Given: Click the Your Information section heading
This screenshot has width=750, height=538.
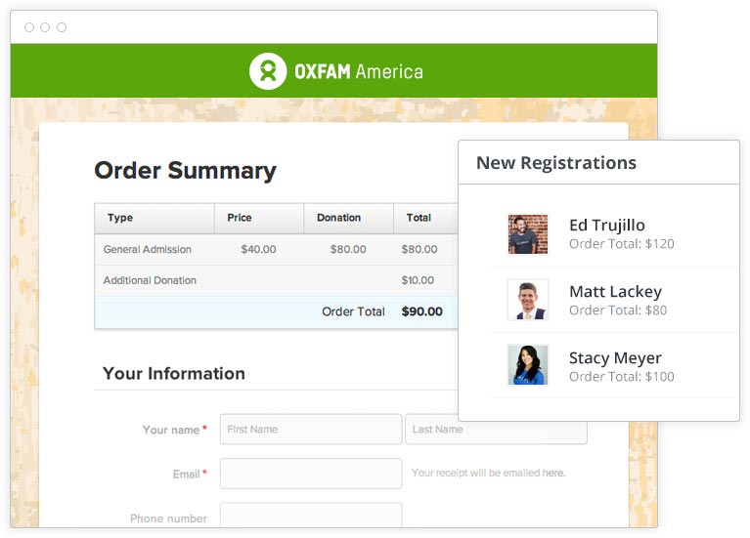Looking at the screenshot, I should point(174,374).
